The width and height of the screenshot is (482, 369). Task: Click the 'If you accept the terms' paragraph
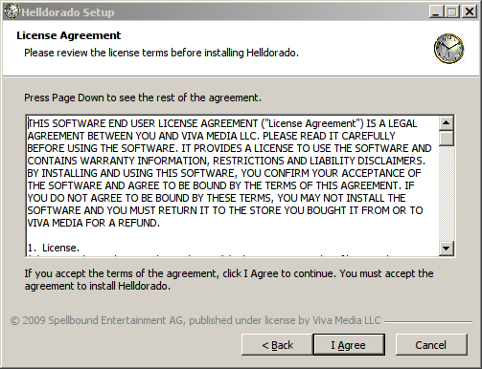click(229, 279)
